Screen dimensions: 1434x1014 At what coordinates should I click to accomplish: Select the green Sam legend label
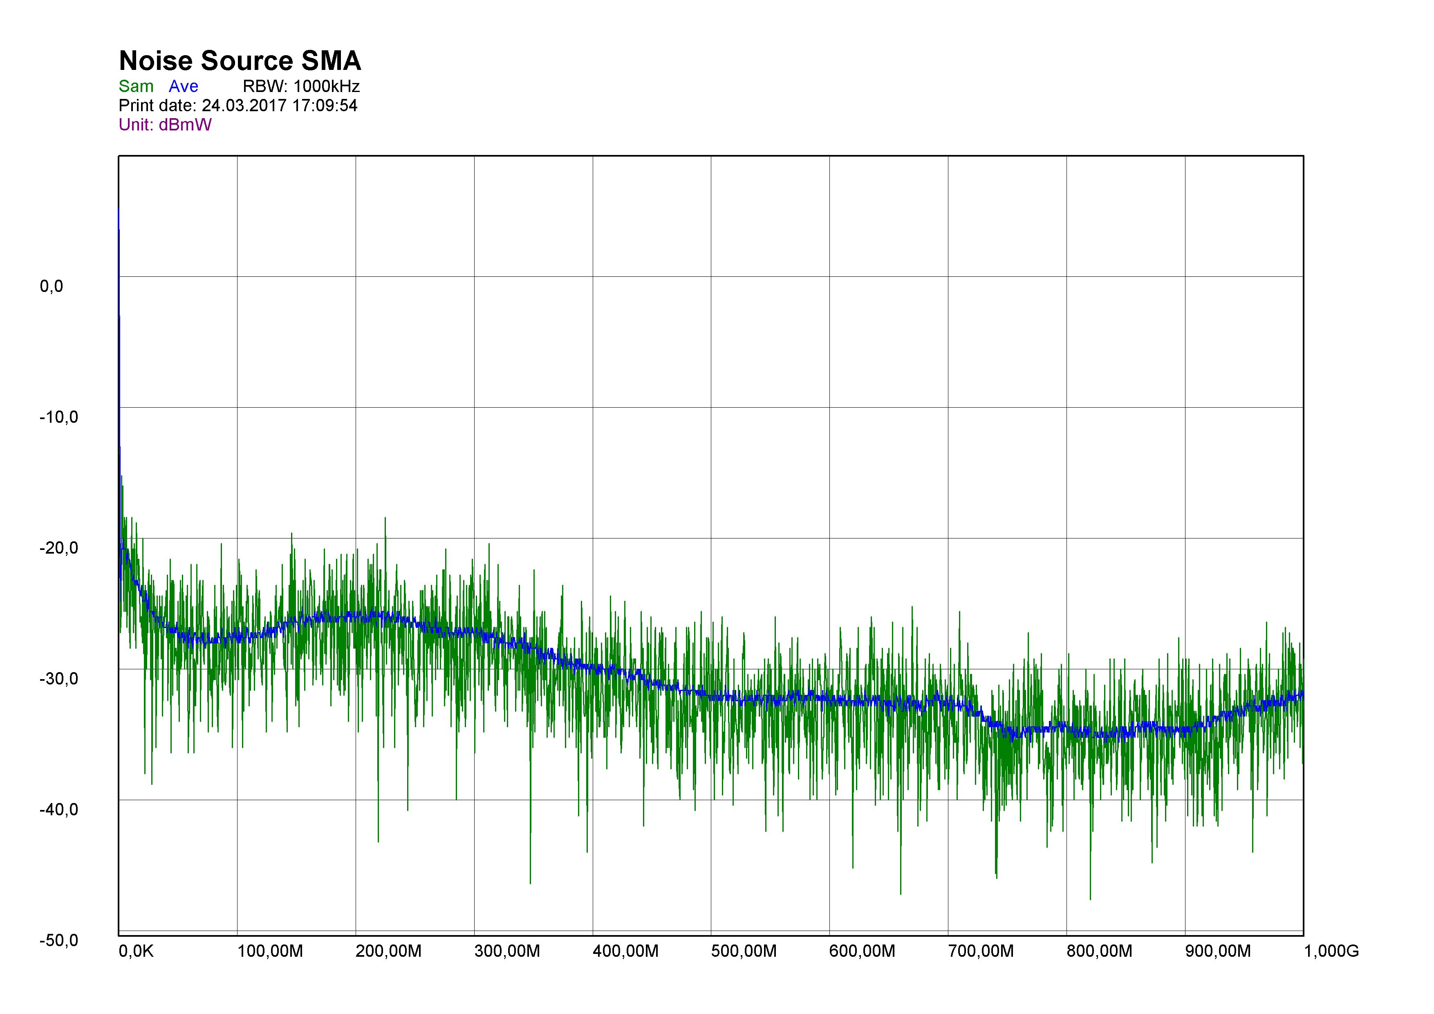[136, 86]
